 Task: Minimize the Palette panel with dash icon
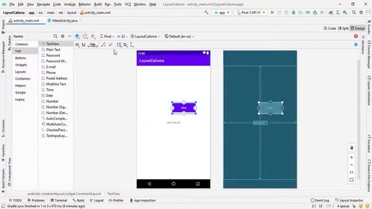click(70, 36)
